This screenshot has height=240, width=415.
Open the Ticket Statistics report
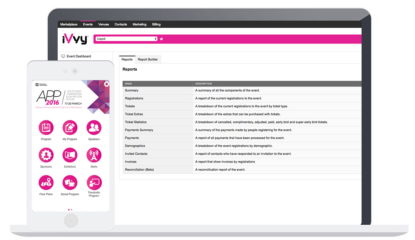click(136, 122)
